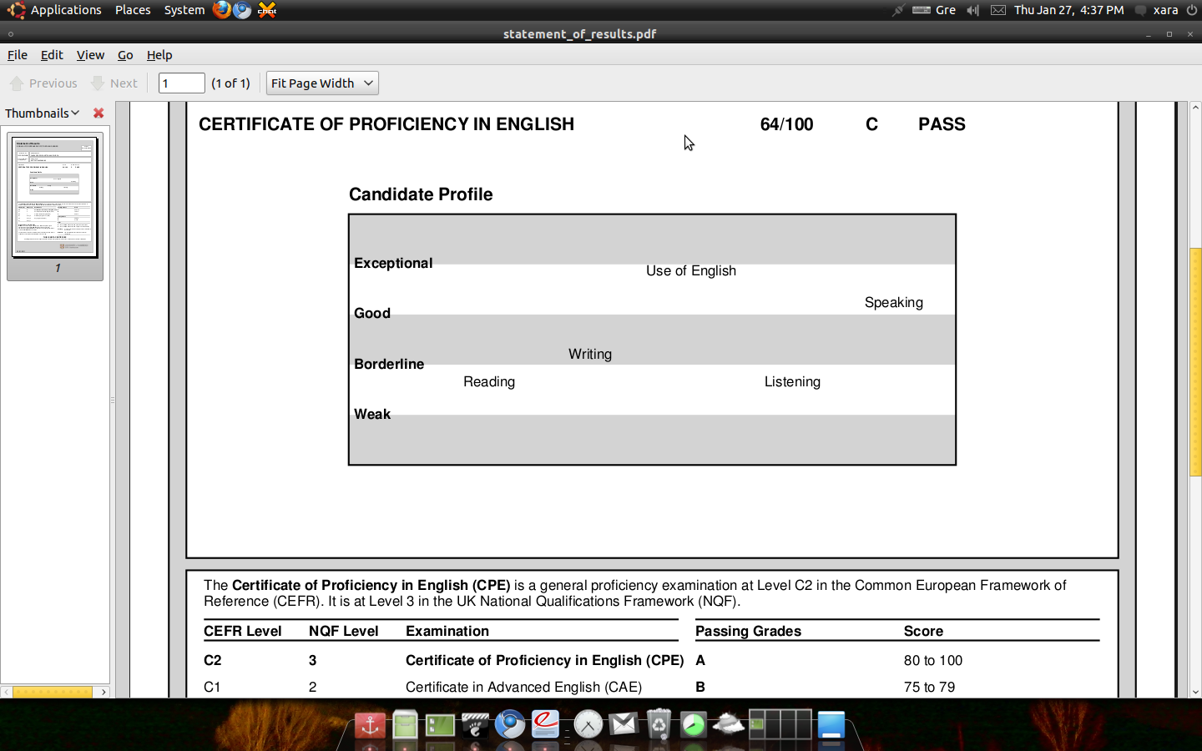Close the Thumbnails side pane

coord(98,113)
